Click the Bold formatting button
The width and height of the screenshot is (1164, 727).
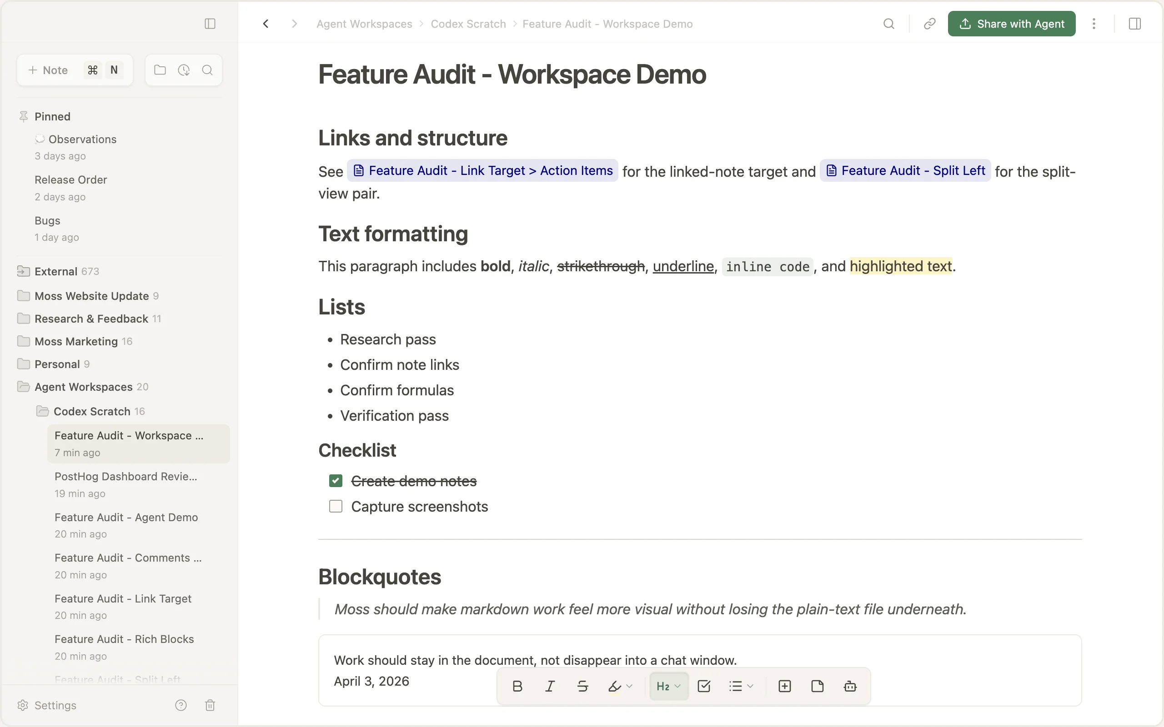pyautogui.click(x=517, y=686)
